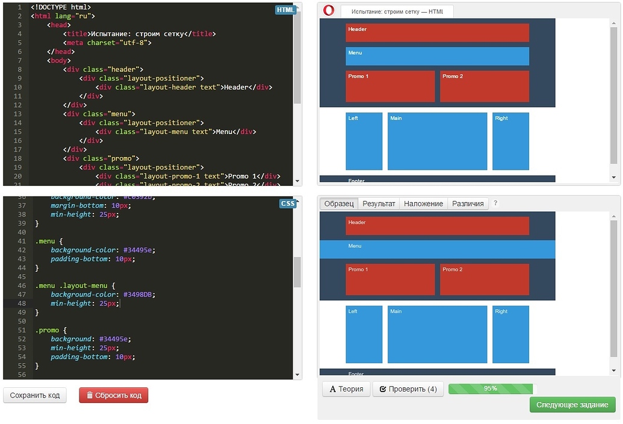This screenshot has width=623, height=424.
Task: Switch to the Образец tab
Action: [339, 203]
